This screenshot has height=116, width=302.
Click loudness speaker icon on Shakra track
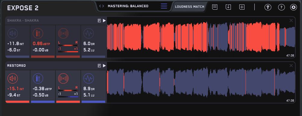[13, 33]
